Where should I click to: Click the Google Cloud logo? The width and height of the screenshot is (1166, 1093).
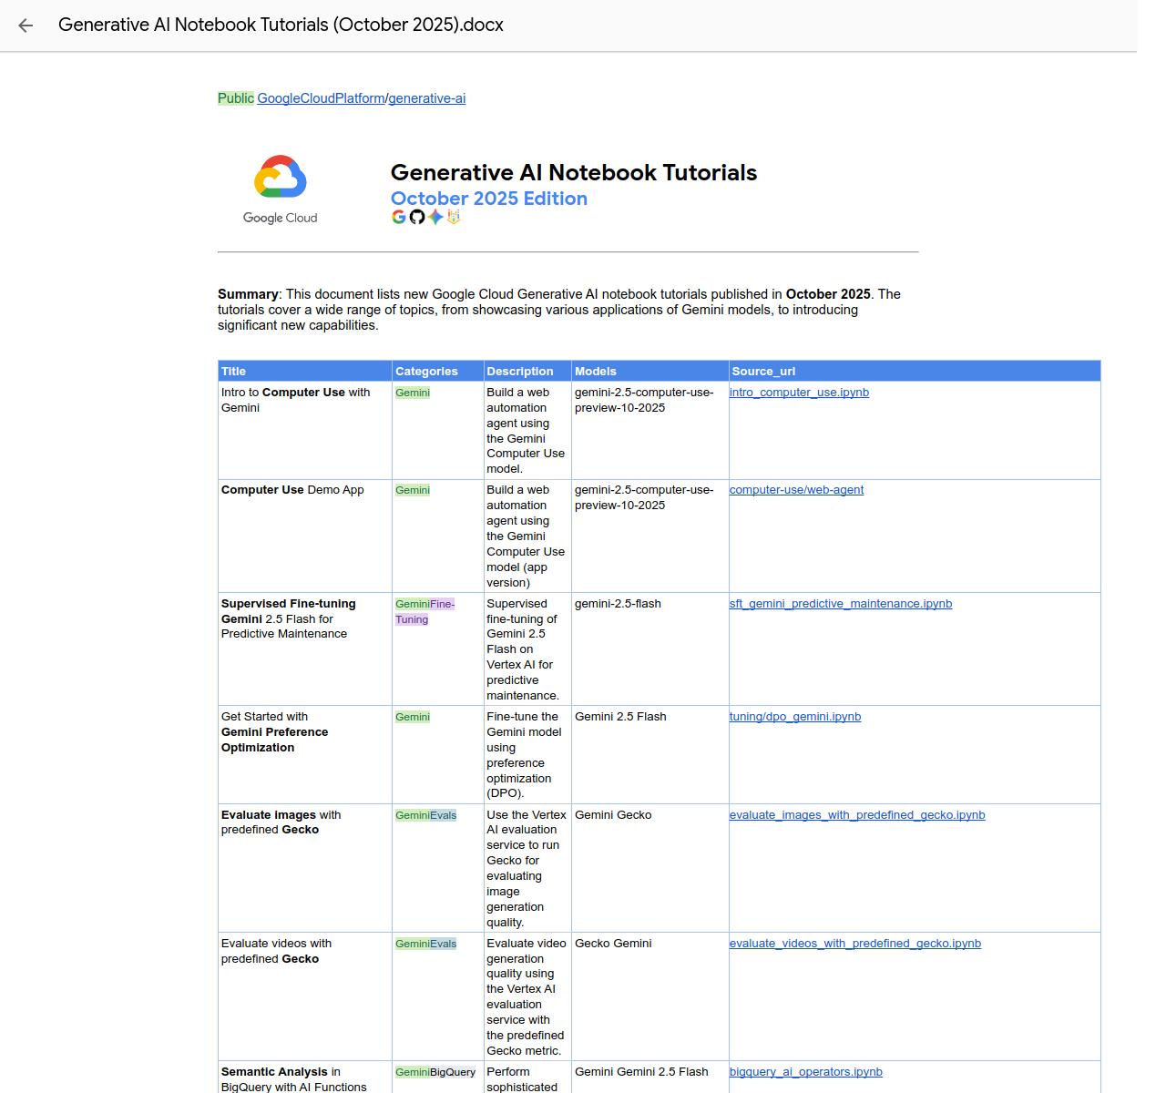tap(280, 189)
